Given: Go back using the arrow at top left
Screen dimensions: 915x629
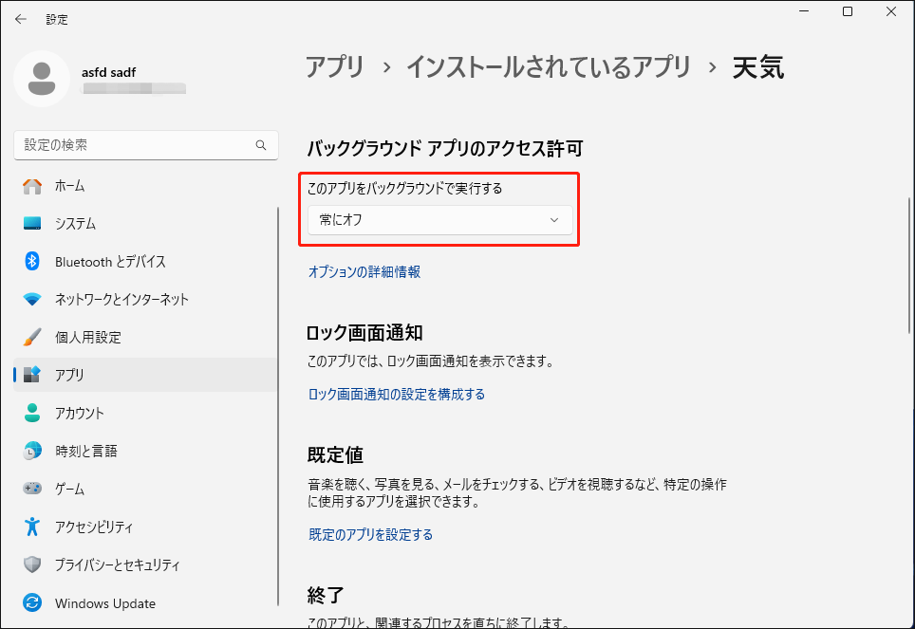Looking at the screenshot, I should tap(20, 18).
